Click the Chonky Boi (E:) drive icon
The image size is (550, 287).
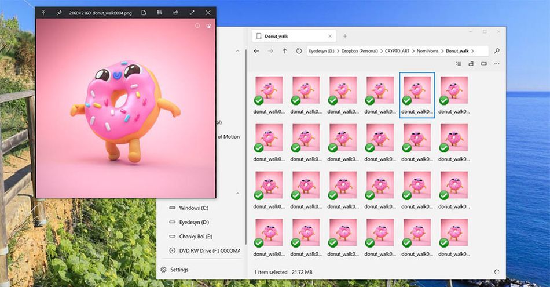tap(172, 237)
